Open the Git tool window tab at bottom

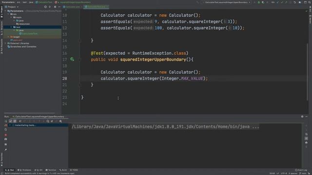click(39, 170)
